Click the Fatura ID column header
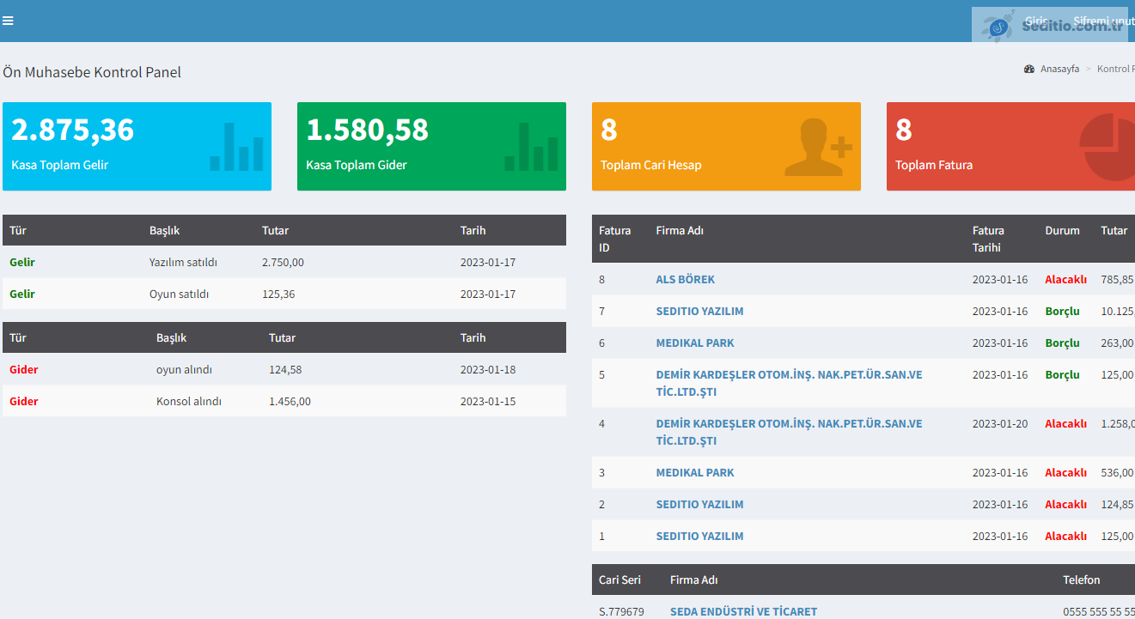 click(x=615, y=239)
